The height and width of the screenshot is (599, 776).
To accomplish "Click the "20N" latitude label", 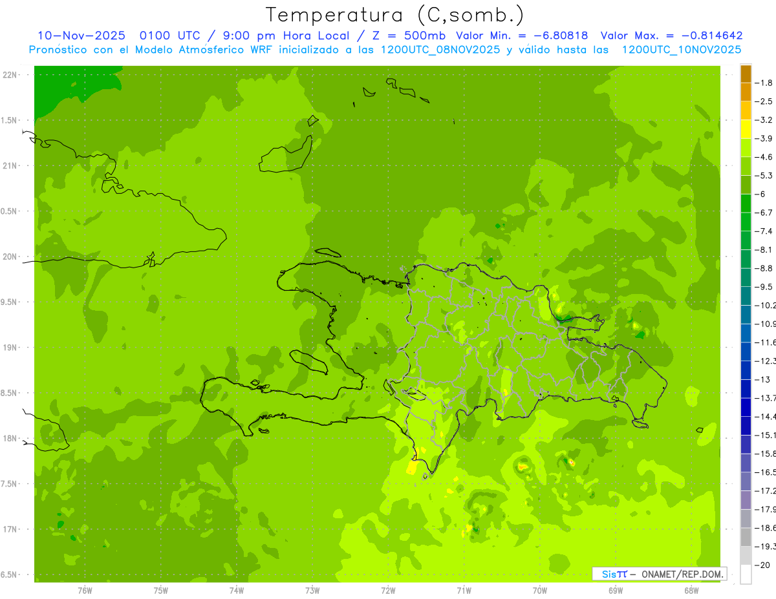I will point(10,257).
